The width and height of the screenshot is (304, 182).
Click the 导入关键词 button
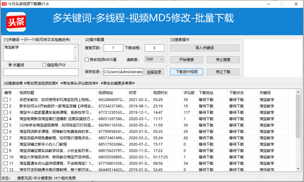205,48
